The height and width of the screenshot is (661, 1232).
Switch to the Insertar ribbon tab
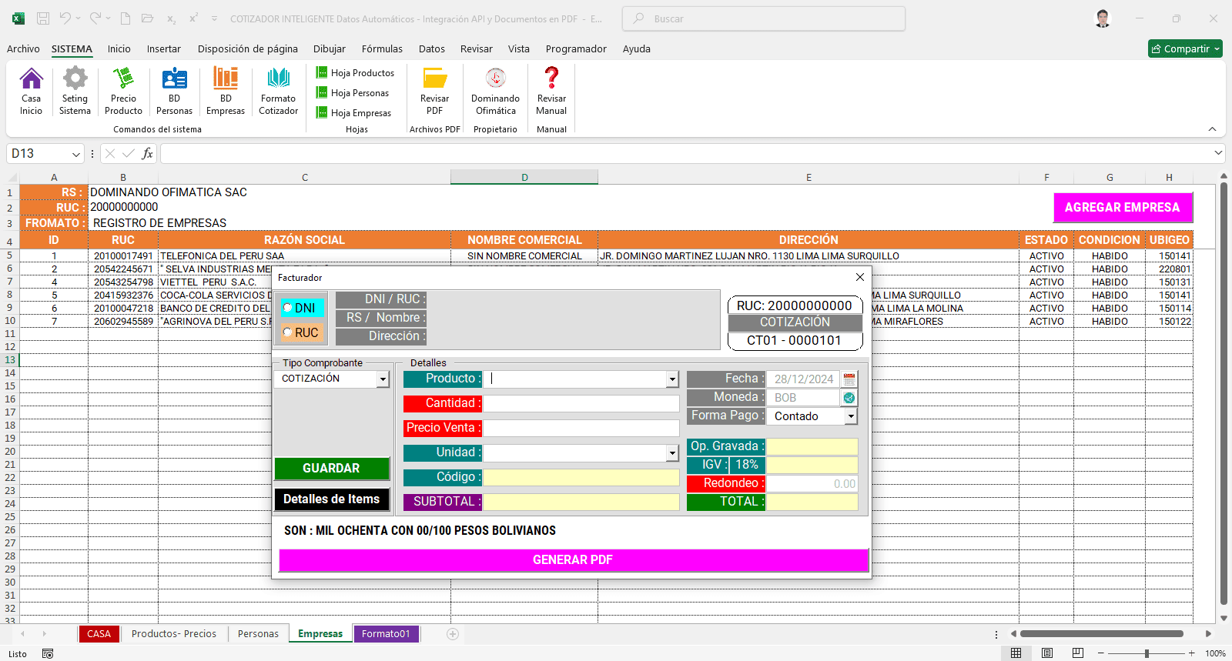pyautogui.click(x=164, y=48)
